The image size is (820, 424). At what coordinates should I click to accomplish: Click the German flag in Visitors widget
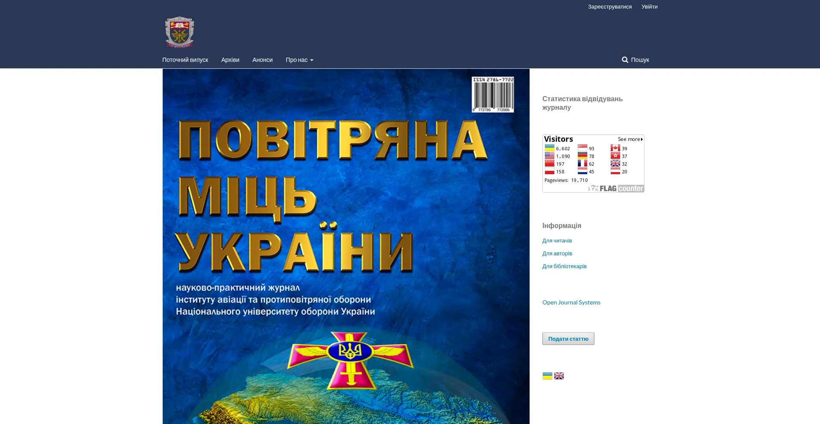coord(582,156)
